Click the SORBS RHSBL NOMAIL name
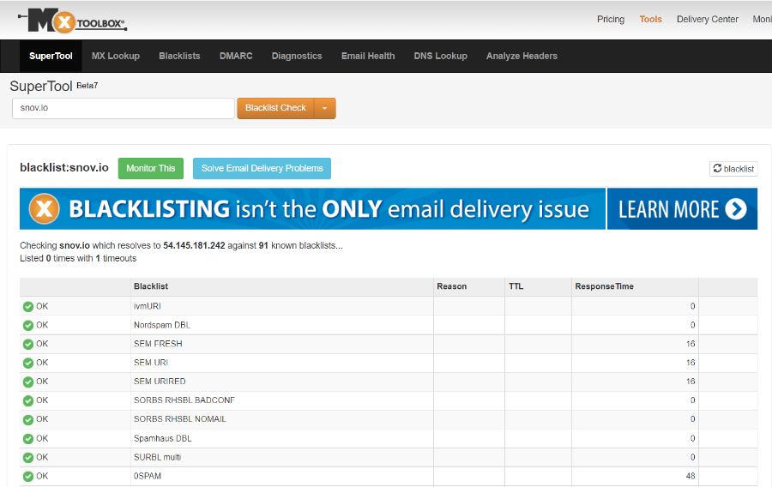Screen dimensions: 772x487 click(180, 419)
